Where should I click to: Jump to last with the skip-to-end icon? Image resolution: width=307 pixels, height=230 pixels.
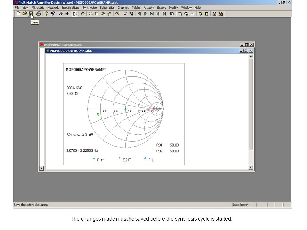click(x=164, y=14)
